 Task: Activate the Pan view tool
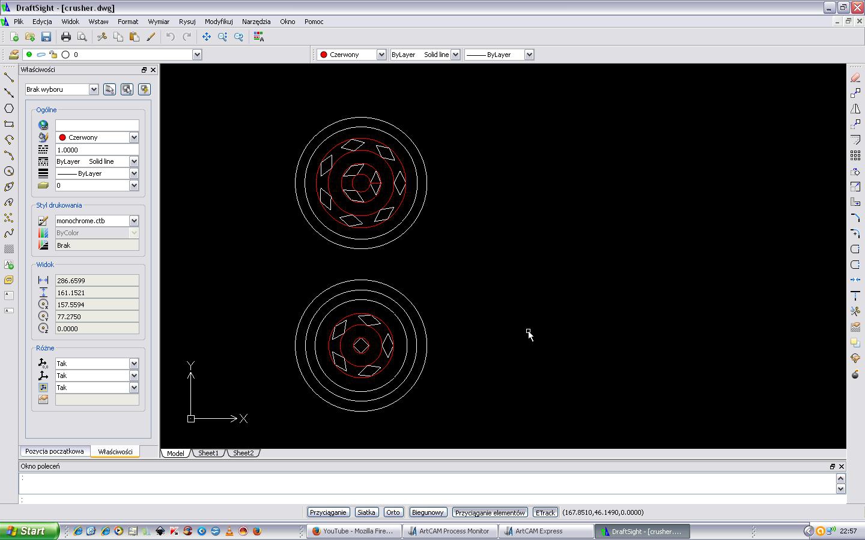click(x=207, y=37)
